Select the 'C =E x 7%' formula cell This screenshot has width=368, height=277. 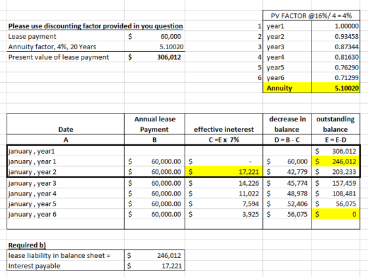224,140
